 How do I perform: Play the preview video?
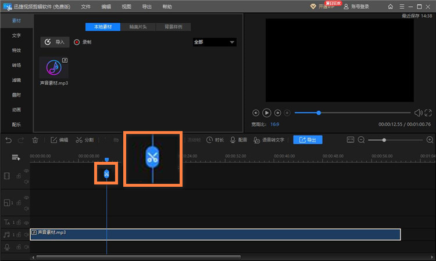pyautogui.click(x=266, y=113)
